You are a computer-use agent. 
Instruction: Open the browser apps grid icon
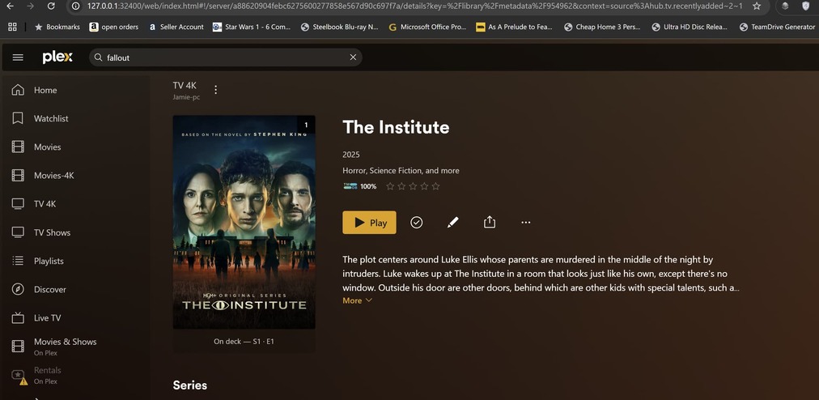pos(12,27)
